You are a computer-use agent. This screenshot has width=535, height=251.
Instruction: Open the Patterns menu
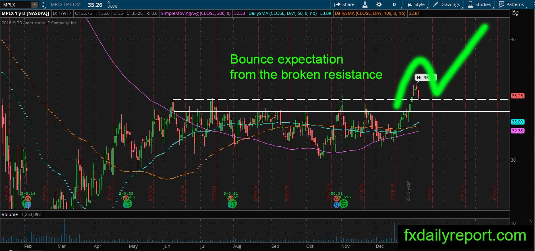click(511, 4)
